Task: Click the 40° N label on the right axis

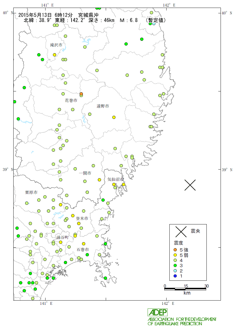Action: [x=227, y=13]
